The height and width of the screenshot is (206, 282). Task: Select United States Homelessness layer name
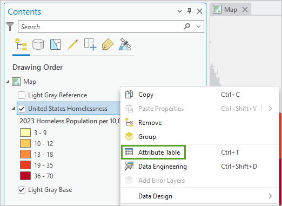[68, 109]
